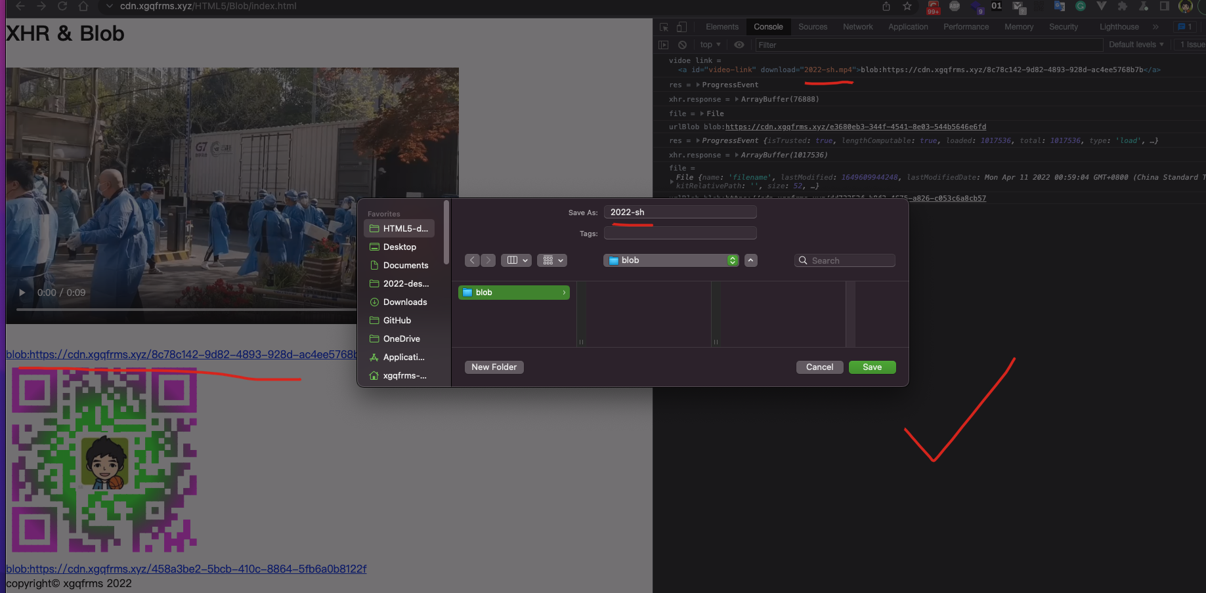Toggle the DevTools device toolbar

coord(682,27)
